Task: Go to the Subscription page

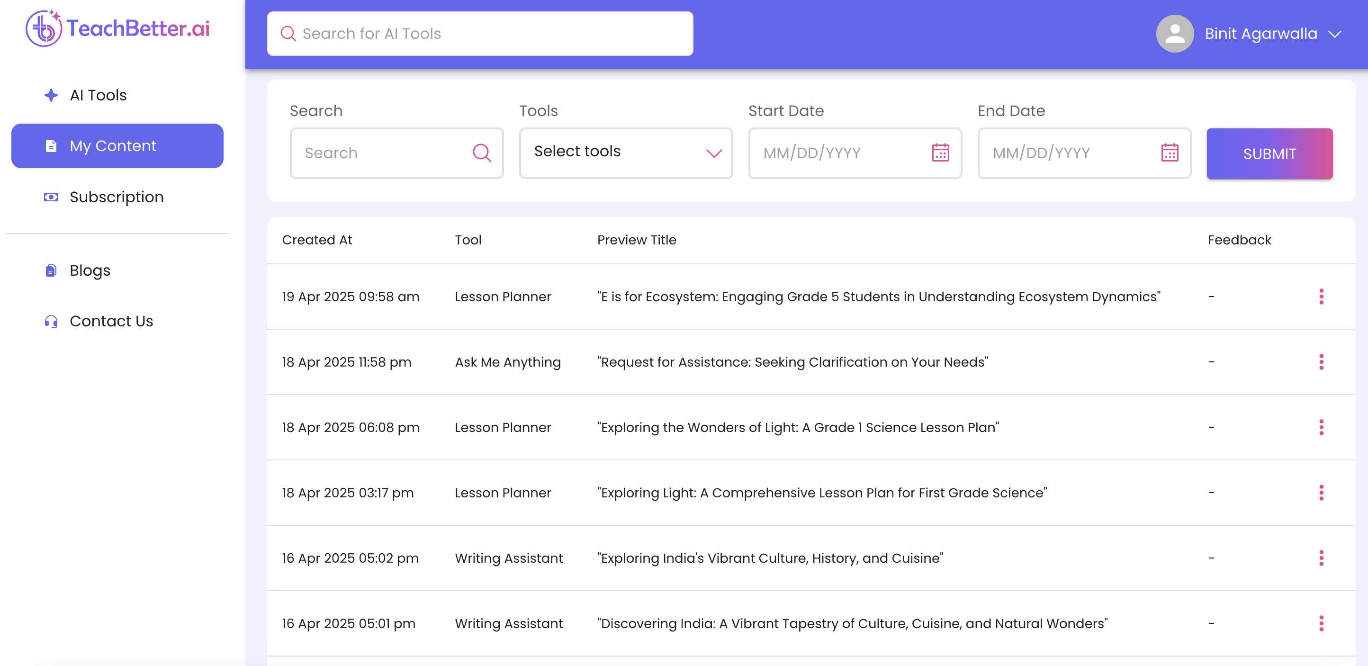Action: pyautogui.click(x=117, y=197)
